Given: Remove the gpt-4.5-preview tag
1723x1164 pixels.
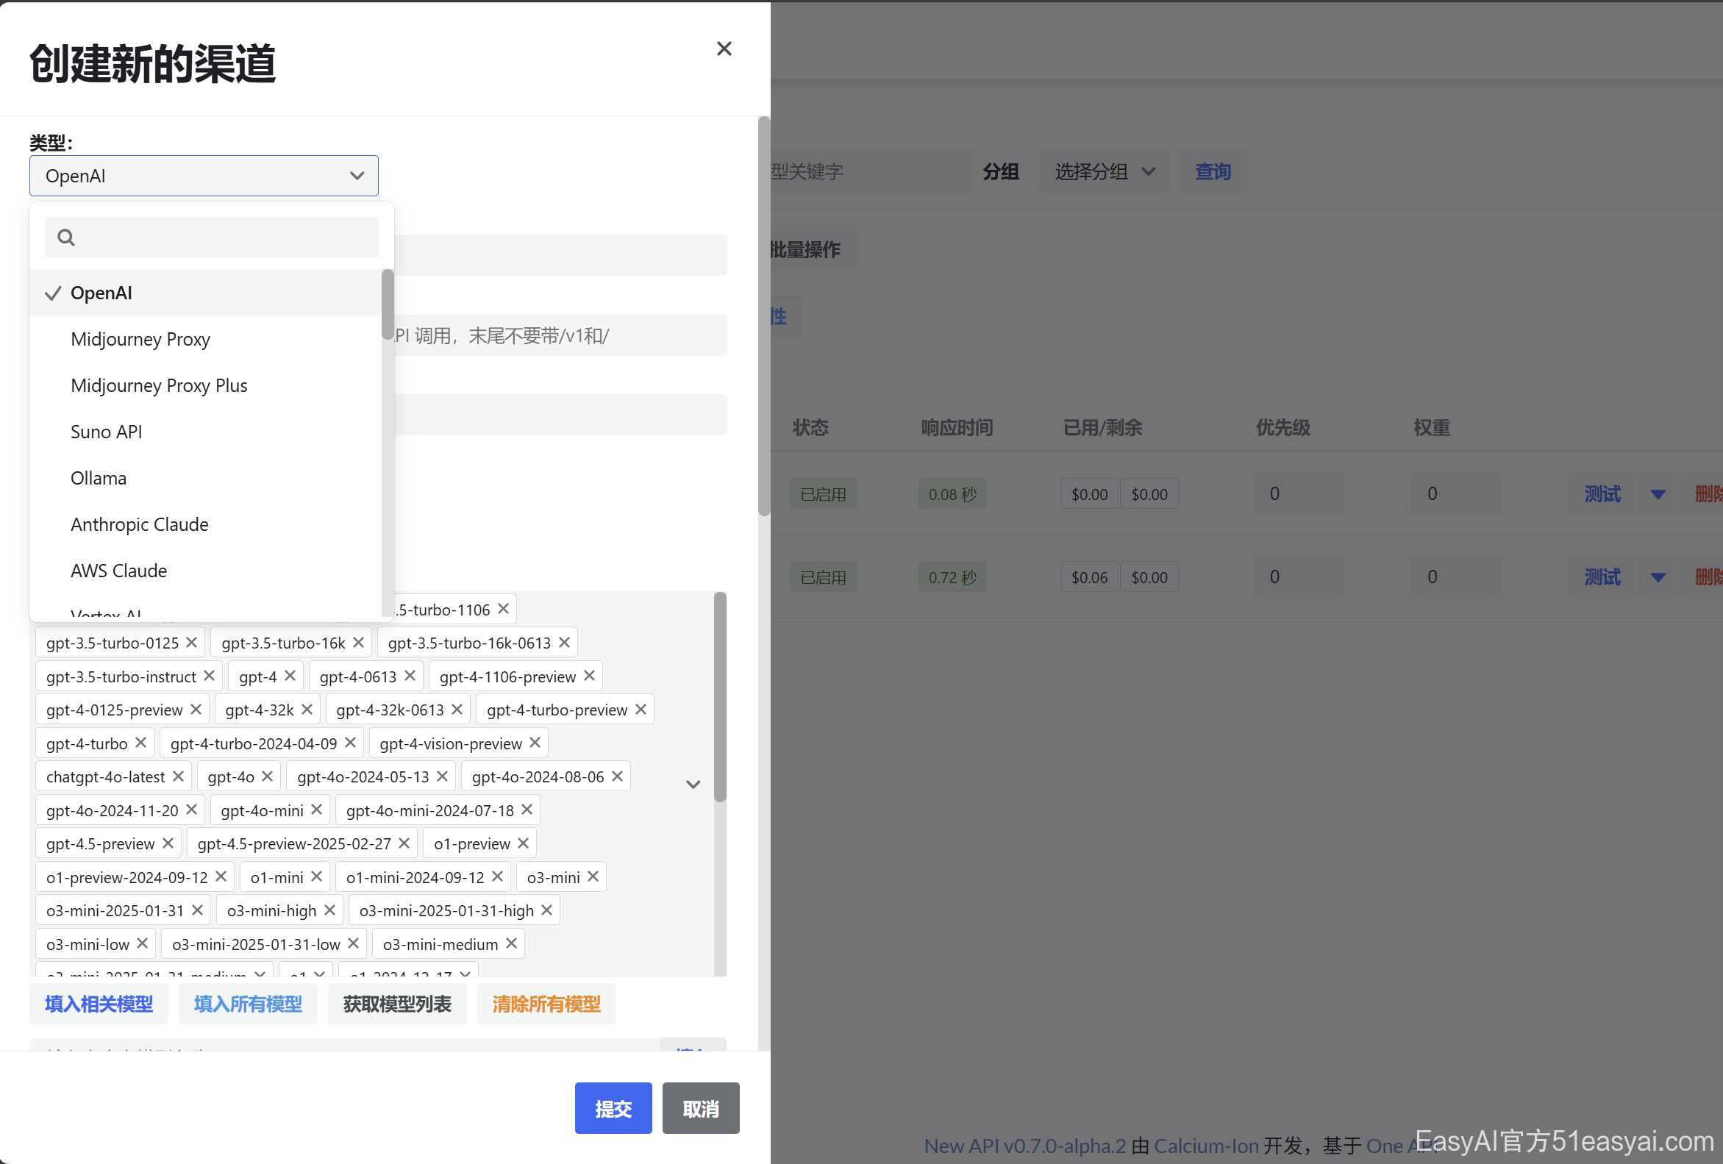Looking at the screenshot, I should click(168, 843).
